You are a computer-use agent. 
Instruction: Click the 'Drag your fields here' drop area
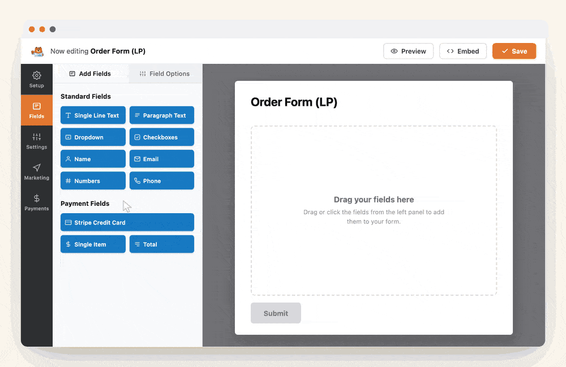374,210
